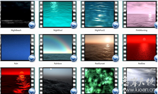This screenshot has height=94, width=158.
Task: Select the red sunset video below Rain
Action: click(18, 81)
